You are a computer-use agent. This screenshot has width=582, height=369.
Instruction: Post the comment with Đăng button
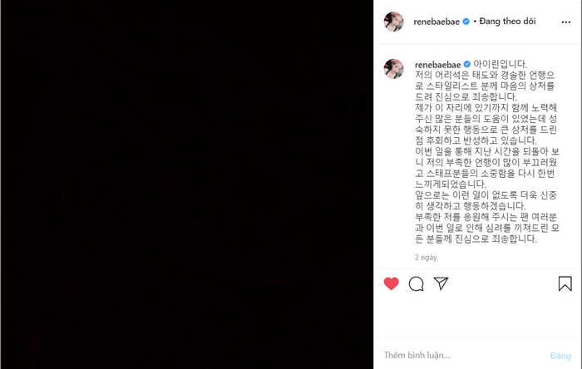(560, 356)
